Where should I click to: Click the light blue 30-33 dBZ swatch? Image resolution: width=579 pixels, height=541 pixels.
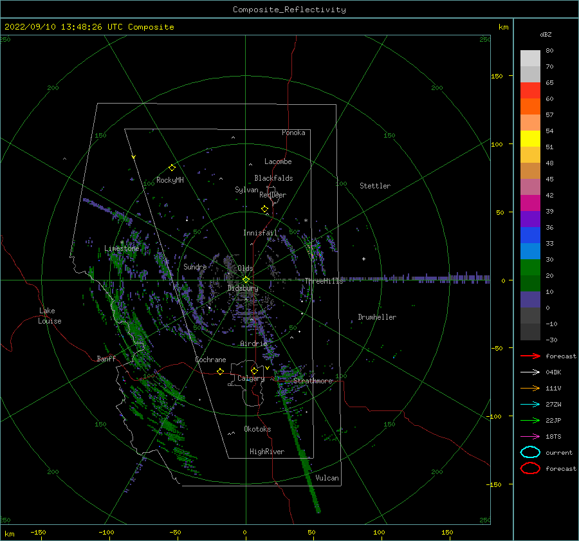[530, 251]
